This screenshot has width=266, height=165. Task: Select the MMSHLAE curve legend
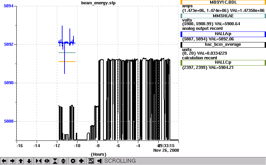pos(223,16)
